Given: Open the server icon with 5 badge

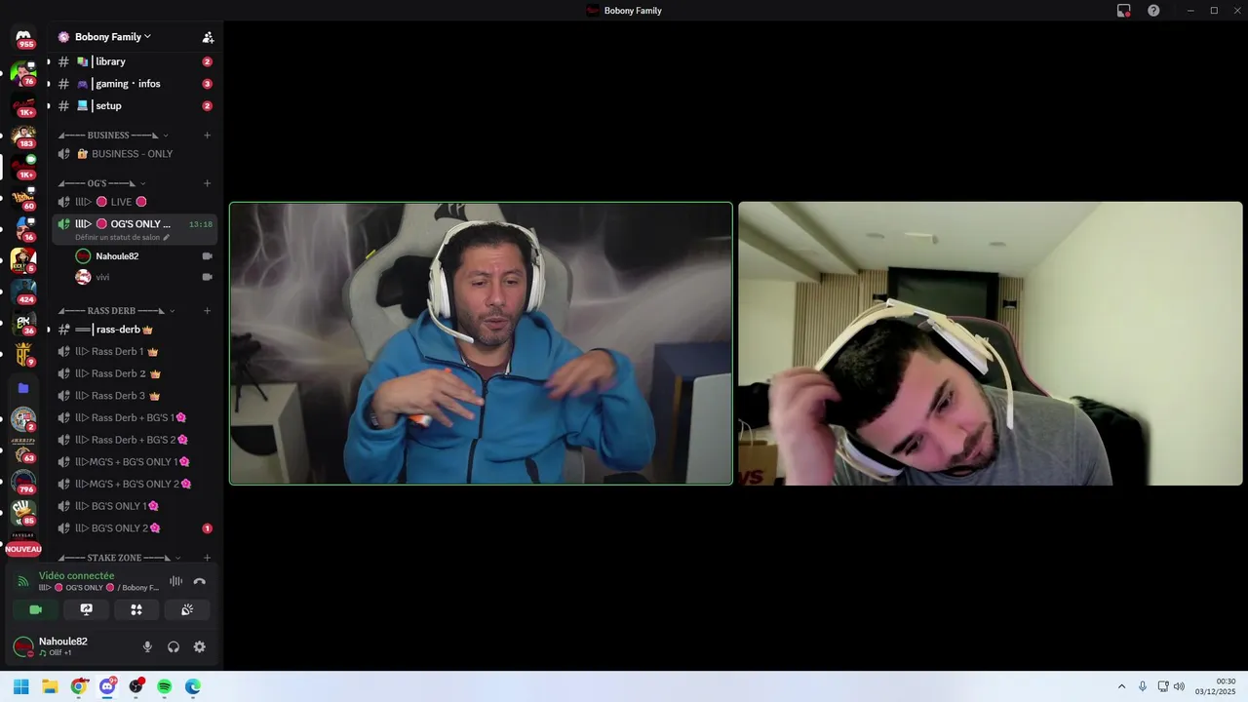Looking at the screenshot, I should point(23,260).
